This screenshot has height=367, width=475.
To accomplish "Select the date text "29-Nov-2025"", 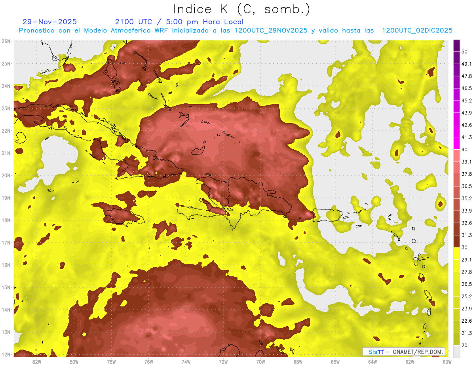I will [50, 22].
